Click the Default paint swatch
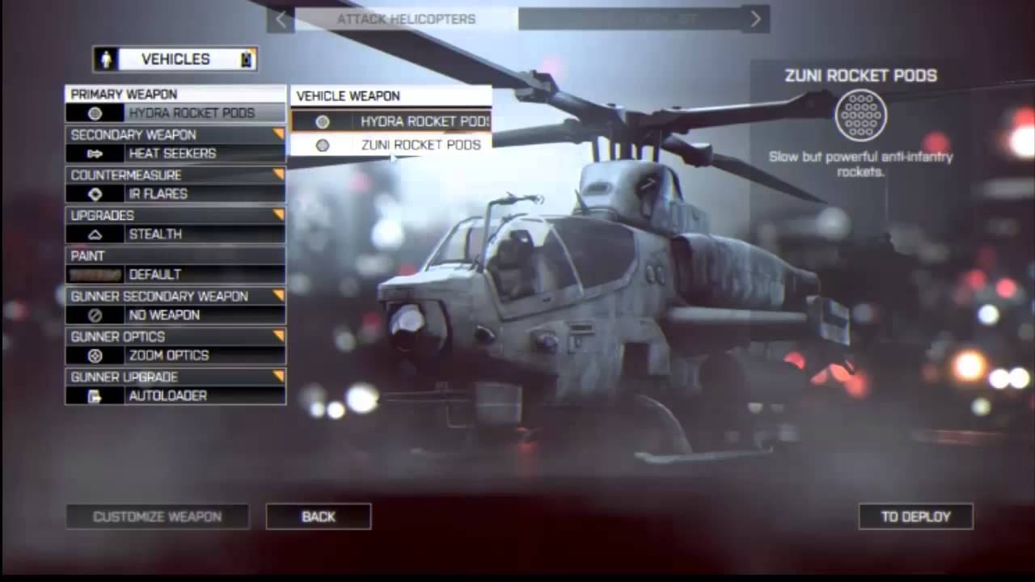Image resolution: width=1035 pixels, height=582 pixels. point(95,275)
